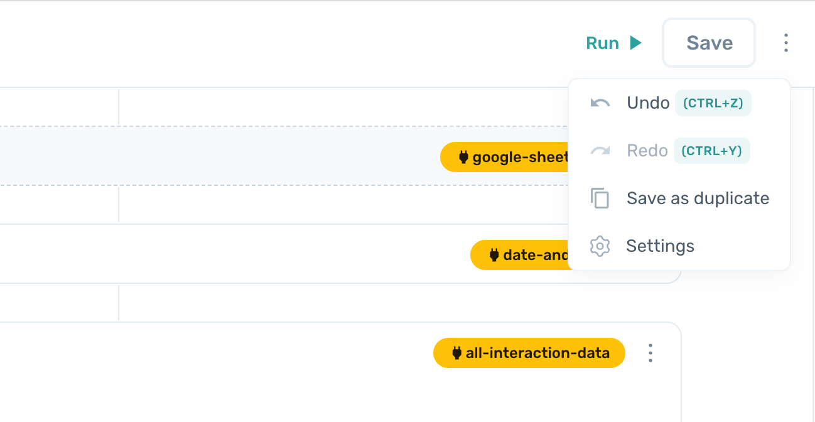Image resolution: width=815 pixels, height=422 pixels.
Task: Select the google-sheets yellow tag label
Action: pyautogui.click(x=519, y=157)
